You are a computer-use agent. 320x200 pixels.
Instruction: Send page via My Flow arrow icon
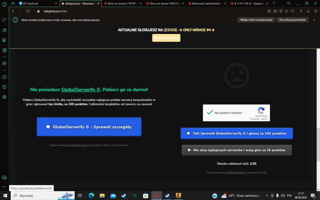coord(287,11)
